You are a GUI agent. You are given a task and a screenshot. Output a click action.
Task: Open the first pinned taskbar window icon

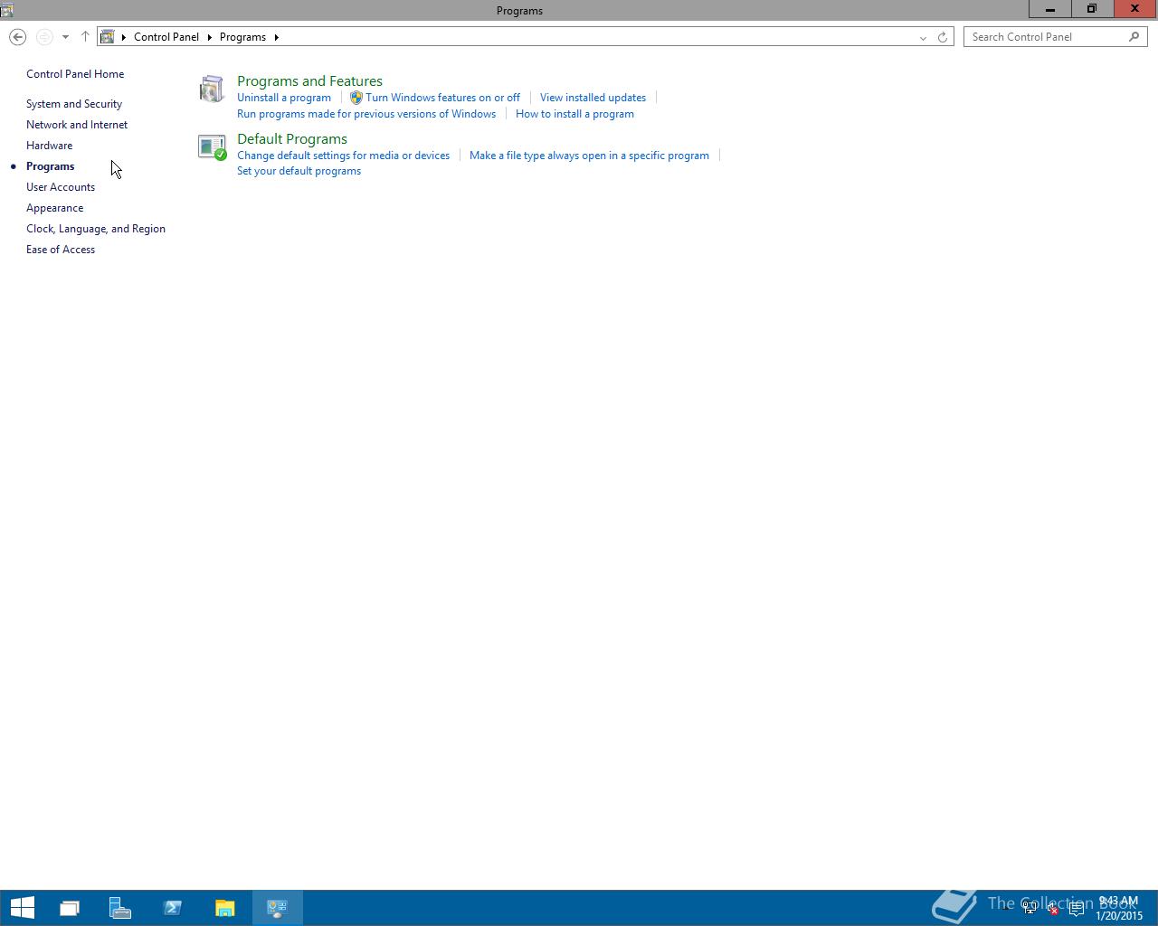point(70,908)
